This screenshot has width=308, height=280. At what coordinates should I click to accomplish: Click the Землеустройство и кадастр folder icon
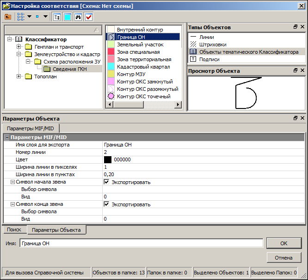(x=29, y=54)
